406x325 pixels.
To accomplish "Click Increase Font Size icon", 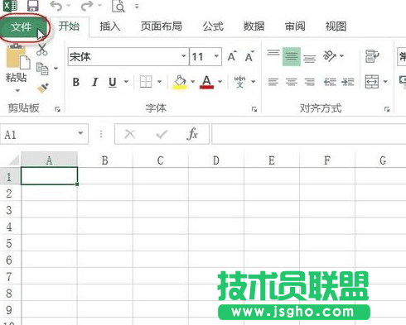I will point(232,56).
